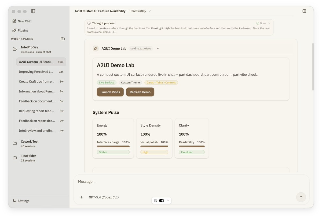
Task: Open the Feedback on report doc... chat
Action: tap(41, 121)
